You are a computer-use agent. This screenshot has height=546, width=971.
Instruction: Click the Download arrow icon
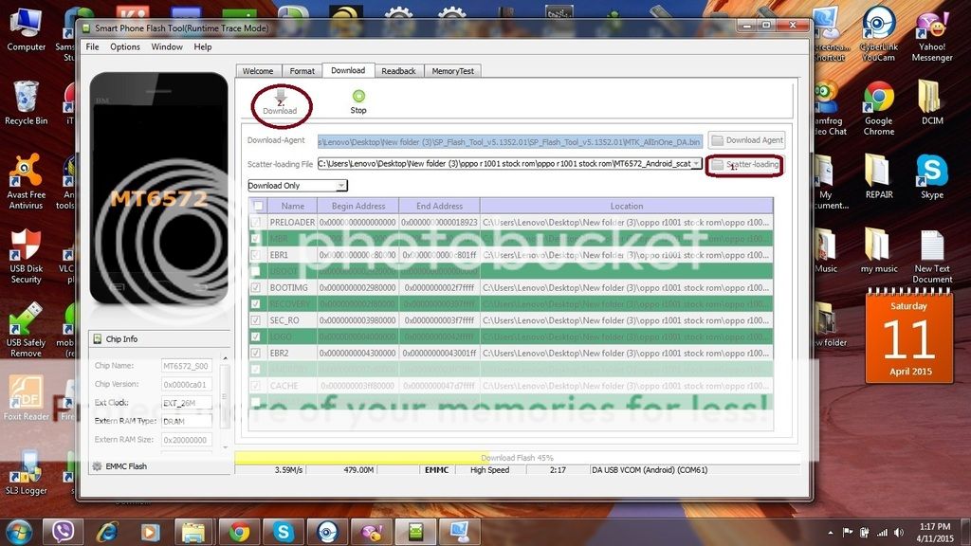(x=280, y=96)
